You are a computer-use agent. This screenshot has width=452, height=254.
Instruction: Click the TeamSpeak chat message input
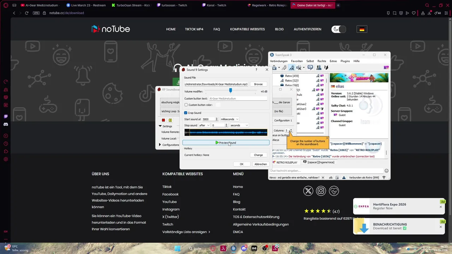pos(326,171)
